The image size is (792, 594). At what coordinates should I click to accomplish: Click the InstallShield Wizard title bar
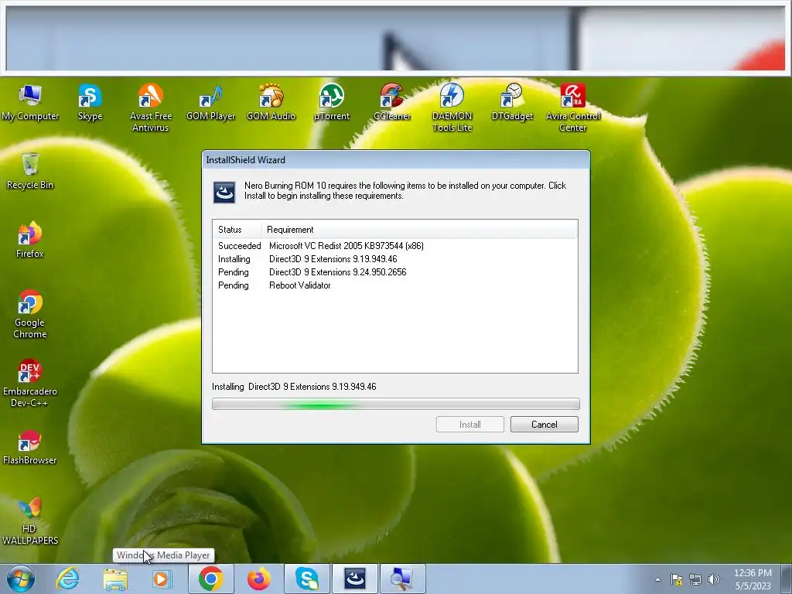395,160
